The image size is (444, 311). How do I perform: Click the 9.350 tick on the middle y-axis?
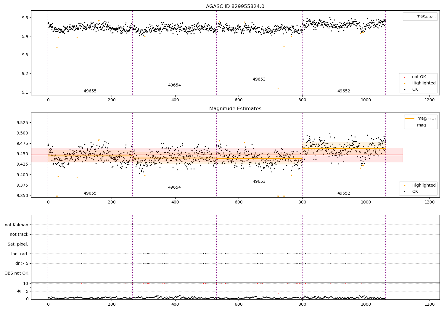22,195
